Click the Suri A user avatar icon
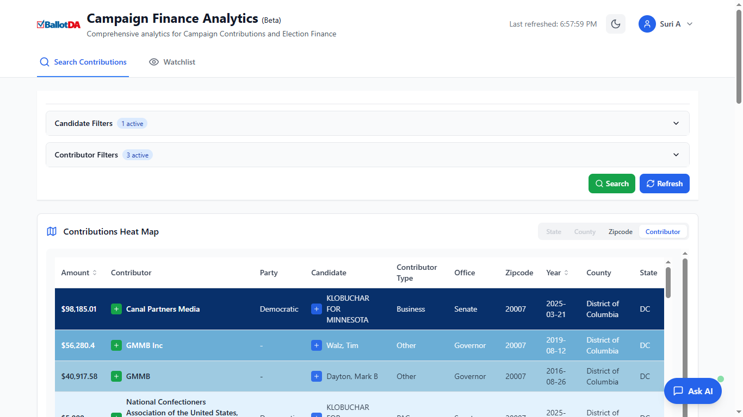The image size is (743, 417). pyautogui.click(x=647, y=24)
